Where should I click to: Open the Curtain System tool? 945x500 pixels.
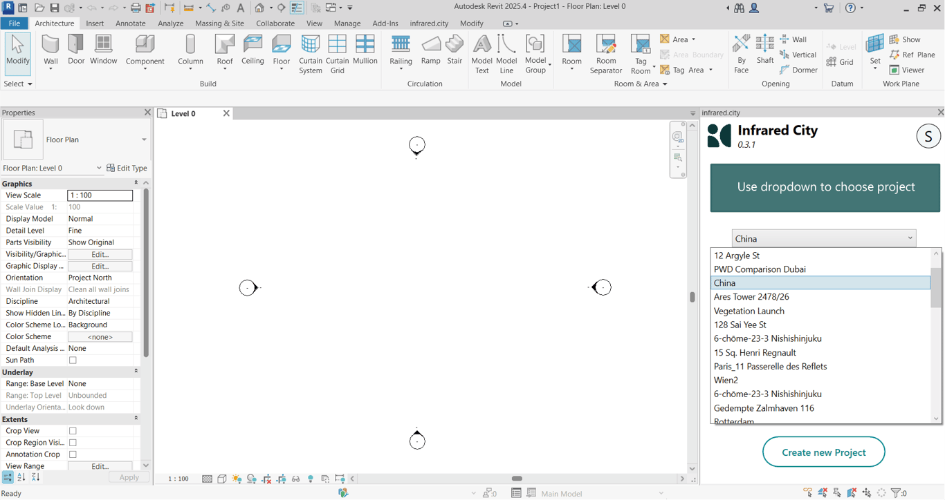(x=311, y=54)
